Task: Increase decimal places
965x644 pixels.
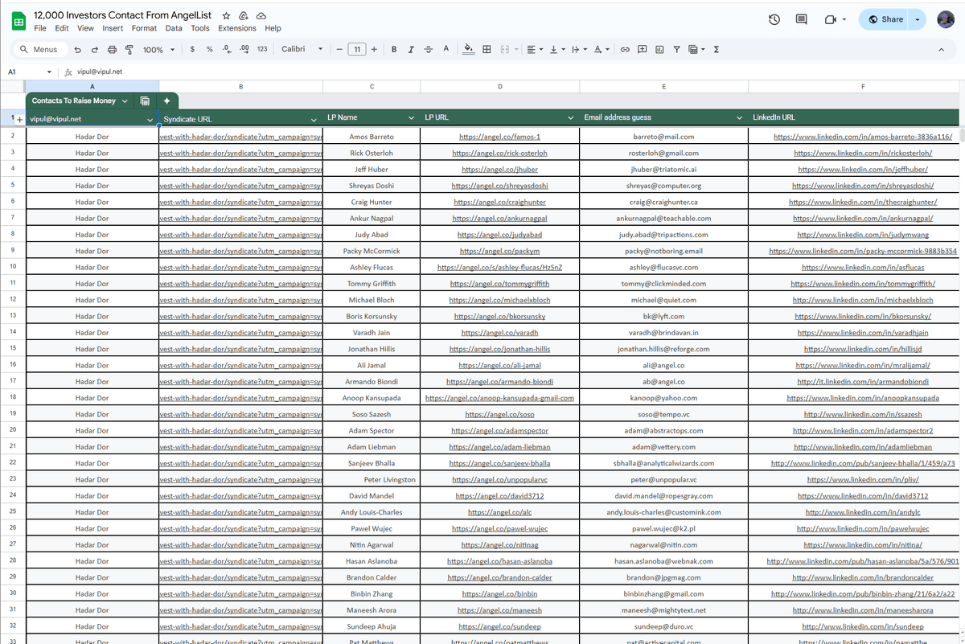Action: [x=244, y=49]
